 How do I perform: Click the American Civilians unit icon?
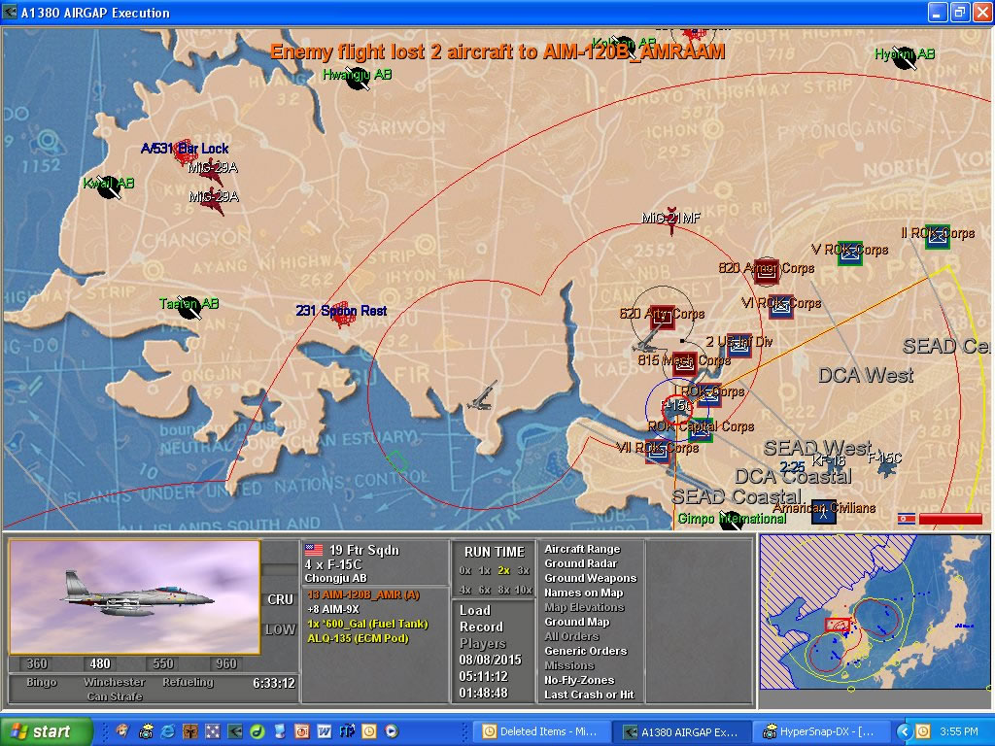[x=824, y=510]
